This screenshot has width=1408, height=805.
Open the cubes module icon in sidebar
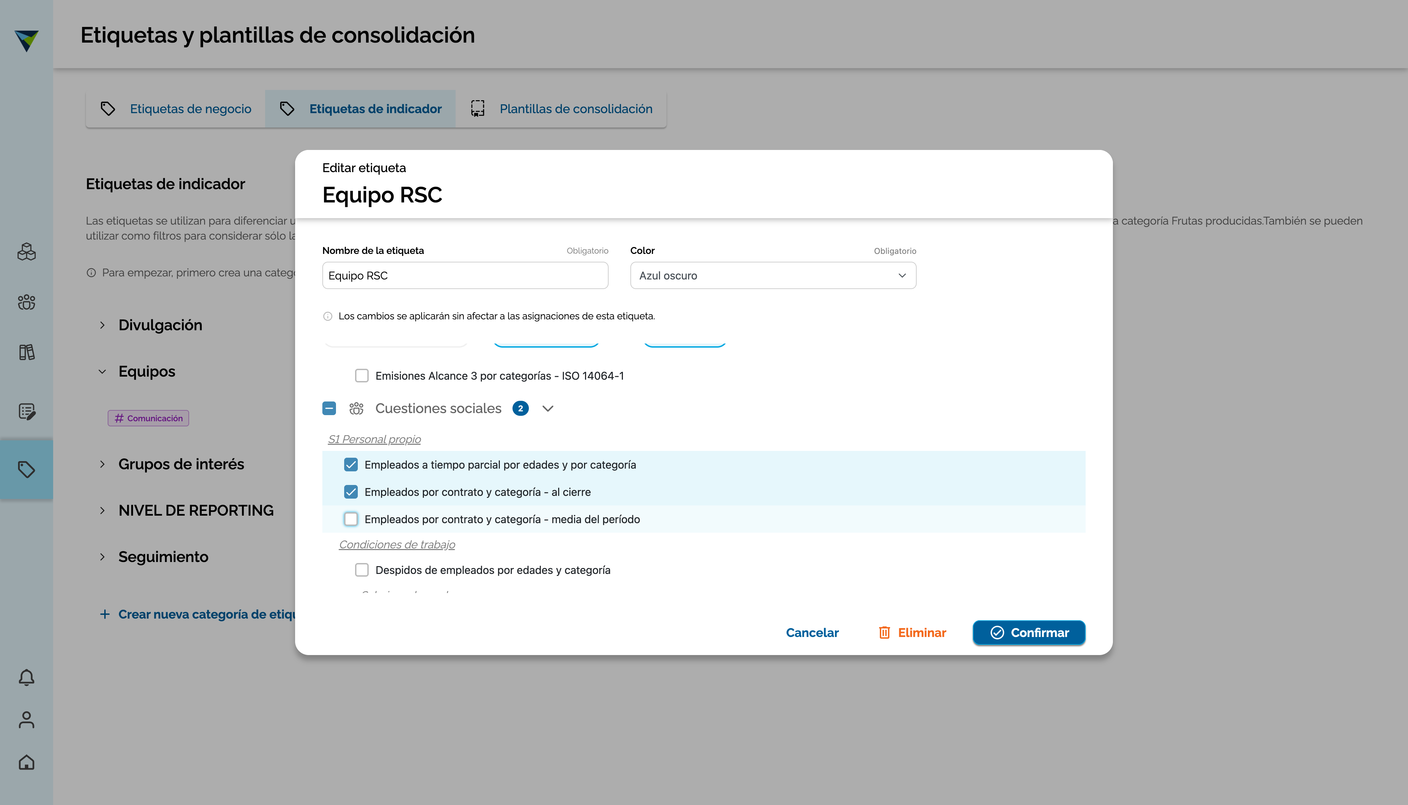point(27,252)
